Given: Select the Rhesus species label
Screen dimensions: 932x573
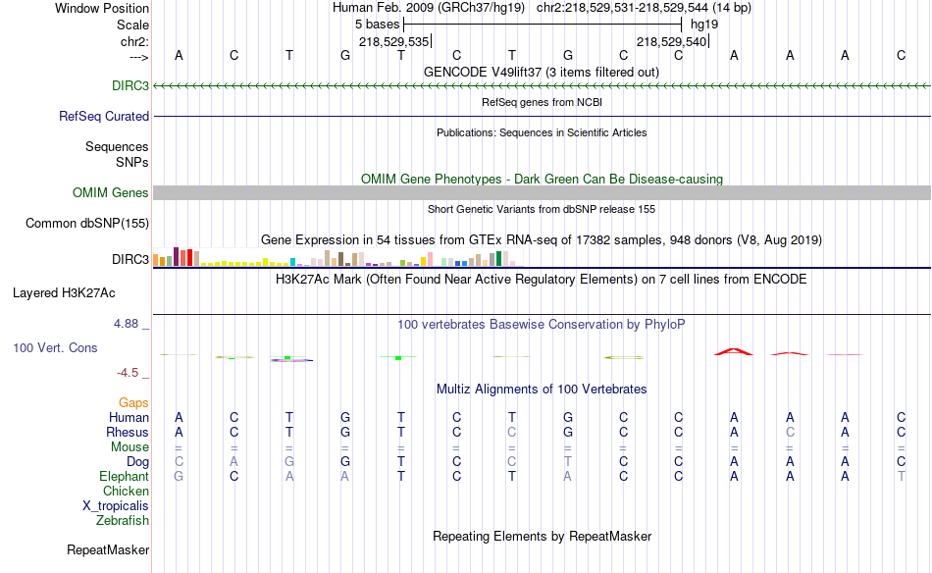Looking at the screenshot, I should (128, 432).
